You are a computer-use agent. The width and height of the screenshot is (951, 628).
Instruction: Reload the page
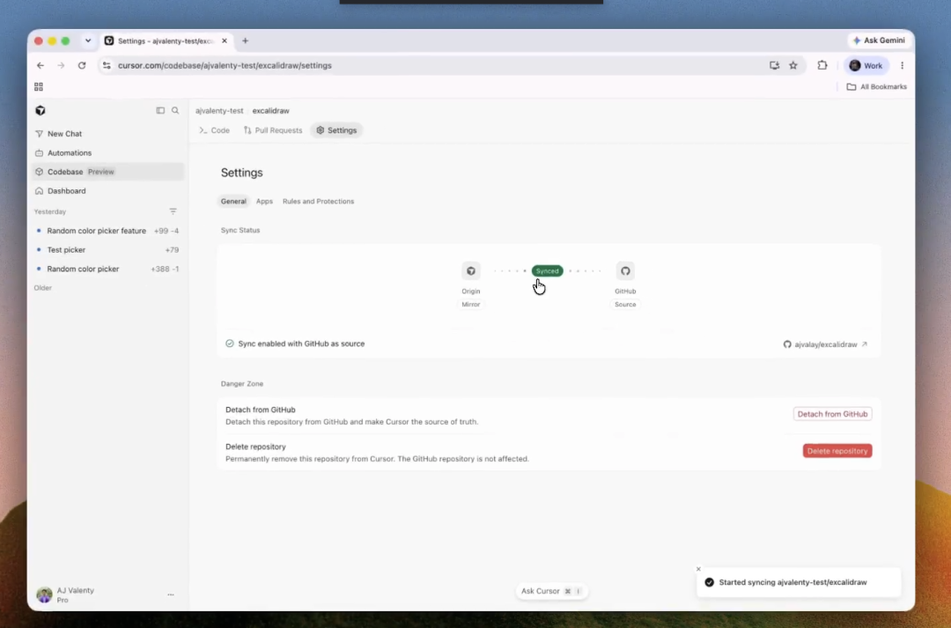pos(82,65)
